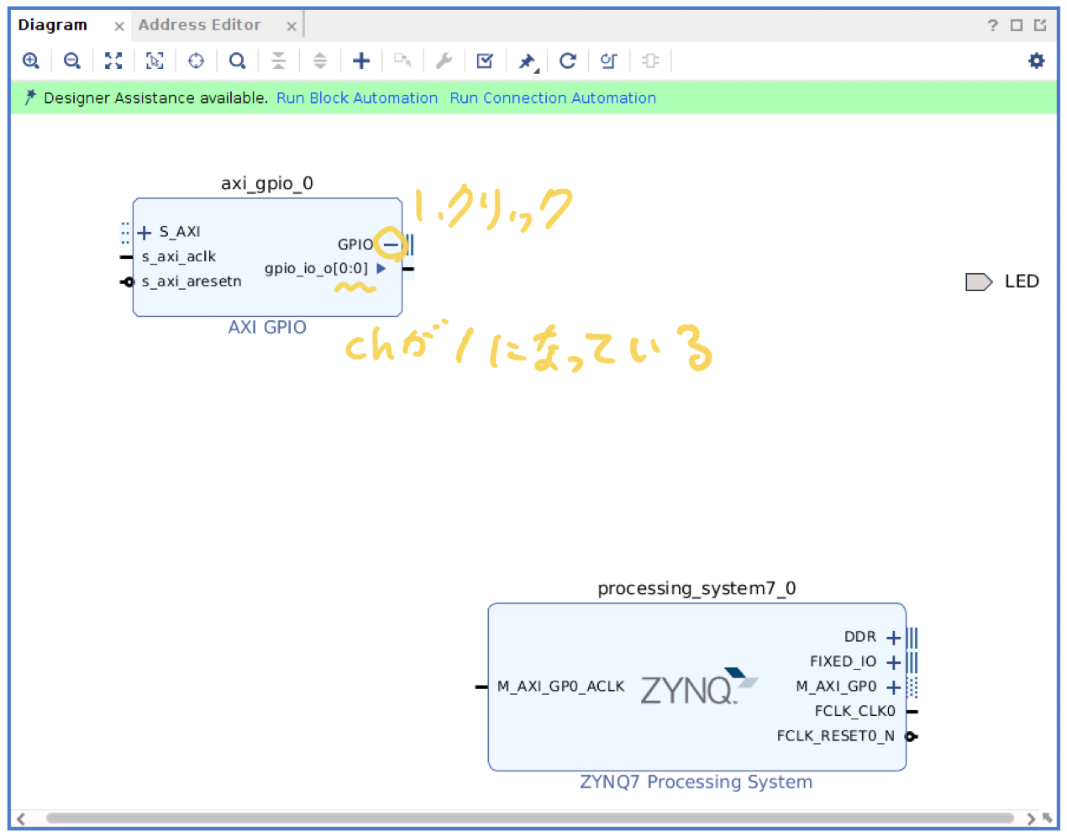The image size is (1067, 837).
Task: Select the s_axi_aresetn pin
Action: click(x=192, y=281)
